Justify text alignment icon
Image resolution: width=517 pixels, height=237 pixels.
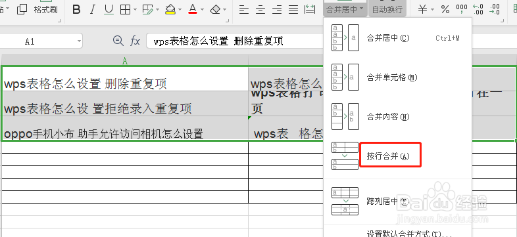click(x=293, y=10)
